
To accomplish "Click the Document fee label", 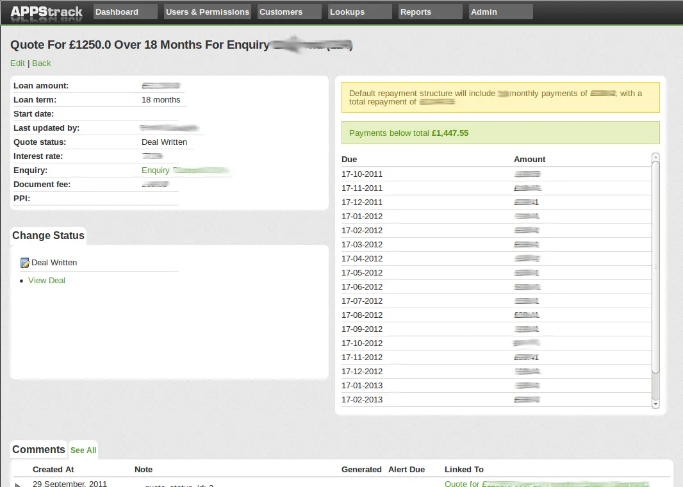I will [42, 185].
